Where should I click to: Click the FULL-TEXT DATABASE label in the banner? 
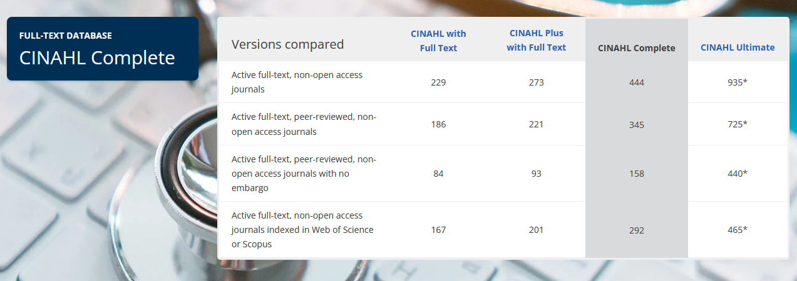click(66, 36)
